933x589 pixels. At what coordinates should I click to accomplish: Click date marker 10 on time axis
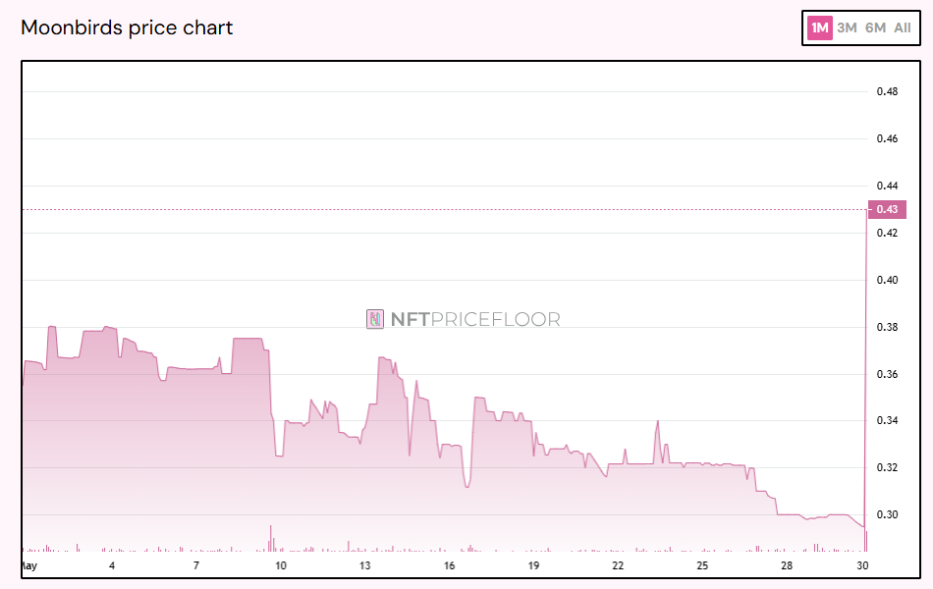(281, 566)
